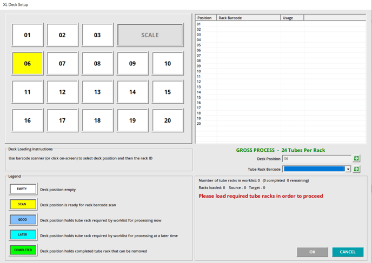Click green arrow next to Deck Position

click(356, 159)
